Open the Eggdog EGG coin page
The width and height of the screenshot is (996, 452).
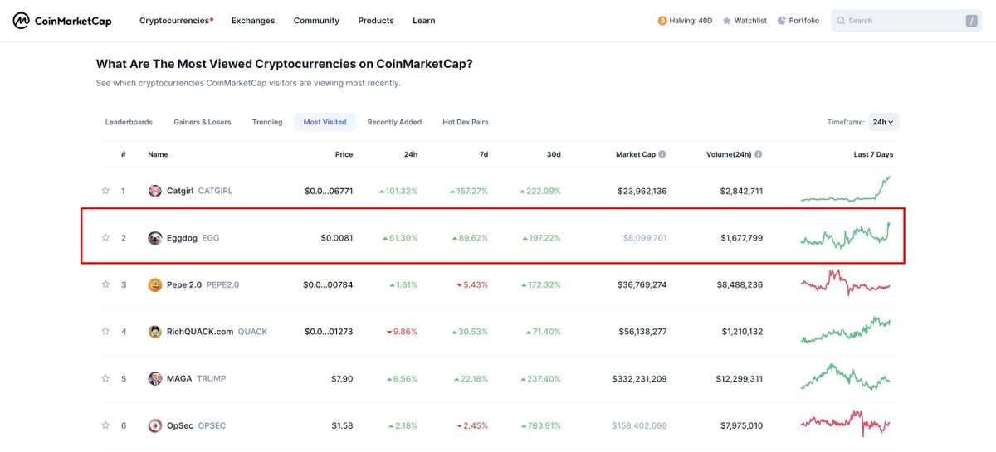coord(183,238)
